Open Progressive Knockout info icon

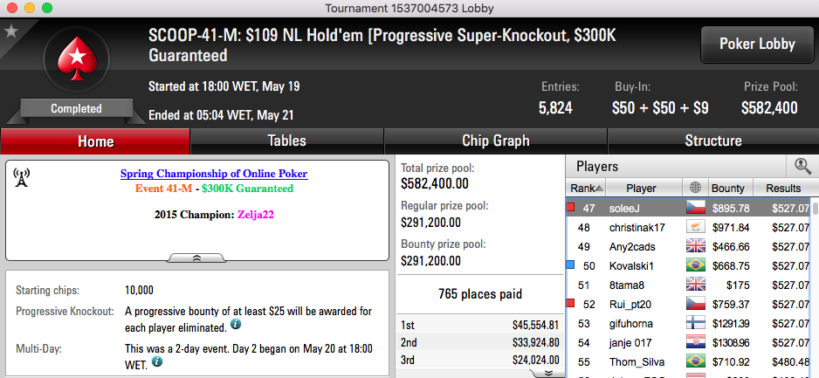coord(236,324)
